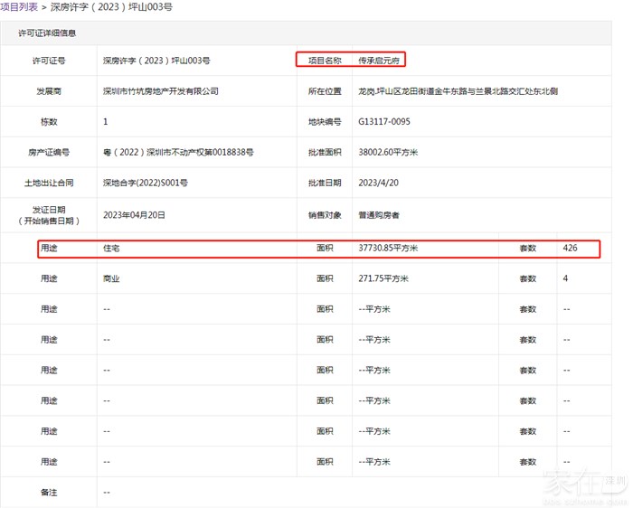Click the 备注 remarks label

(49, 493)
